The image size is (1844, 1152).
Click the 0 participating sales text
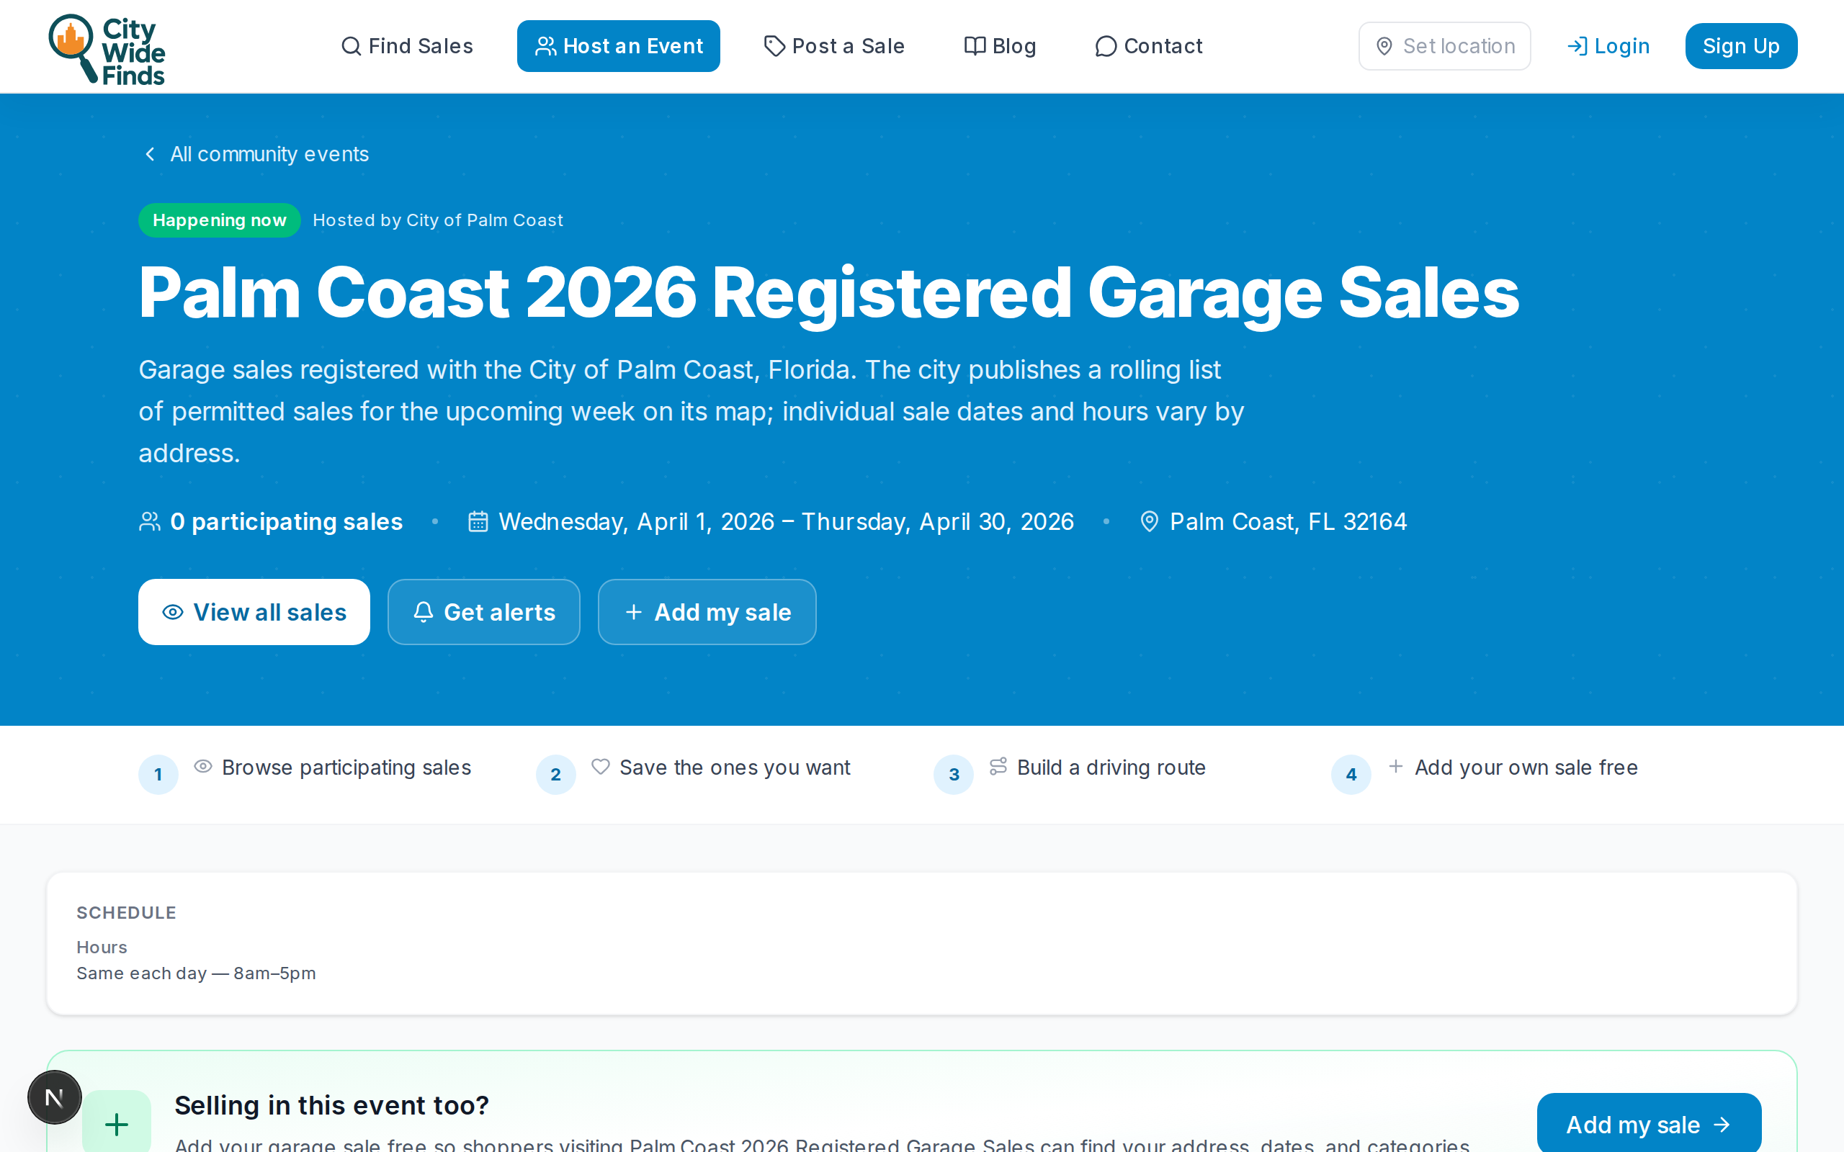click(287, 521)
